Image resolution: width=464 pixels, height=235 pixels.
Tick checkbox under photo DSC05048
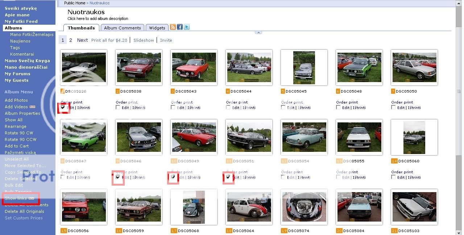[x=338, y=108]
